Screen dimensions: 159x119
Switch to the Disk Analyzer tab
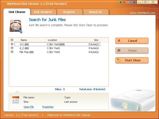[43, 12]
